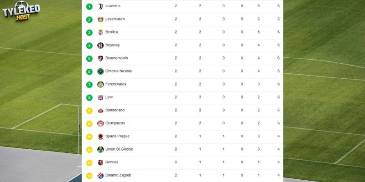This screenshot has width=365, height=182.
Task: Click the yellow rank 14 badge
Action: [89, 176]
